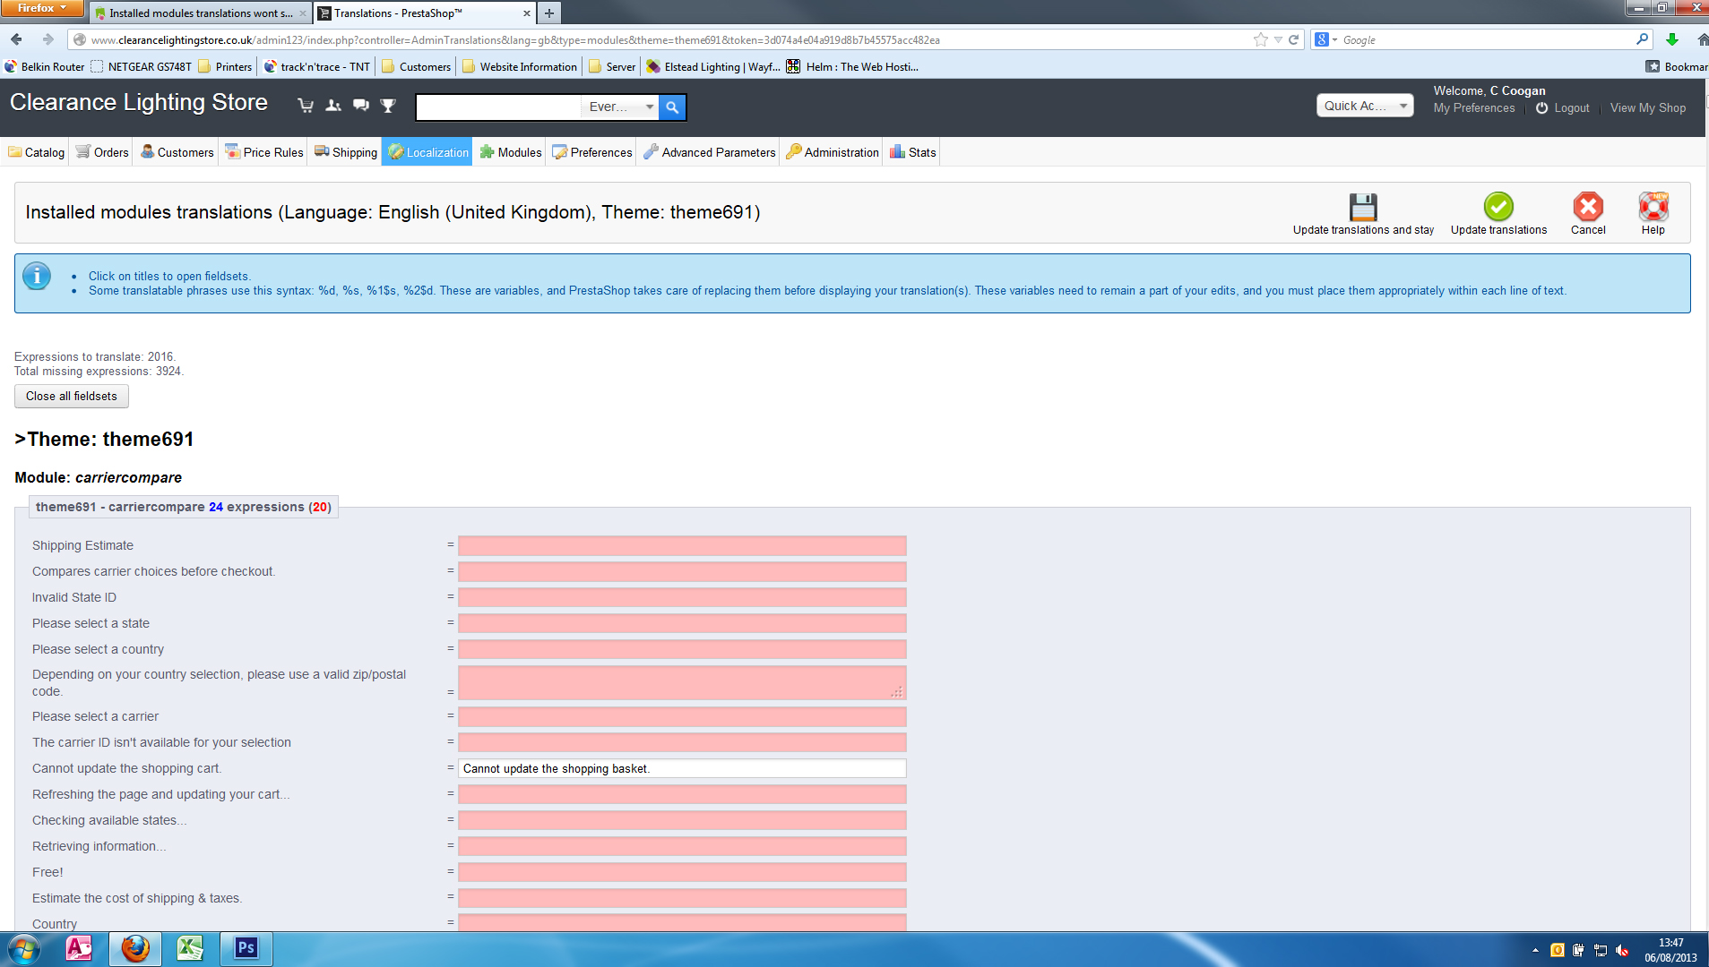Open the Preferences menu
Image resolution: width=1709 pixels, height=967 pixels.
[592, 152]
